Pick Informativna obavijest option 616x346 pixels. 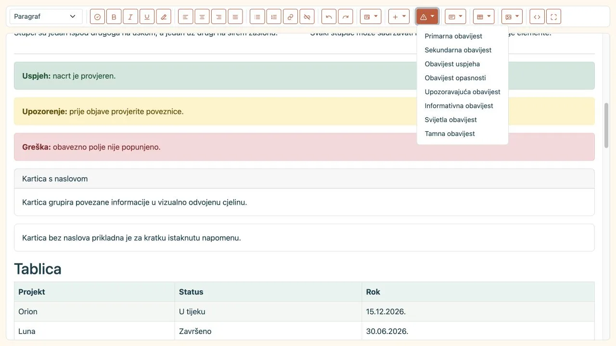[462, 106]
